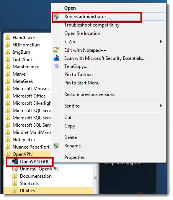This screenshot has width=173, height=200.
Task: Click the HDHomeRun folder icon
Action: tap(7, 45)
